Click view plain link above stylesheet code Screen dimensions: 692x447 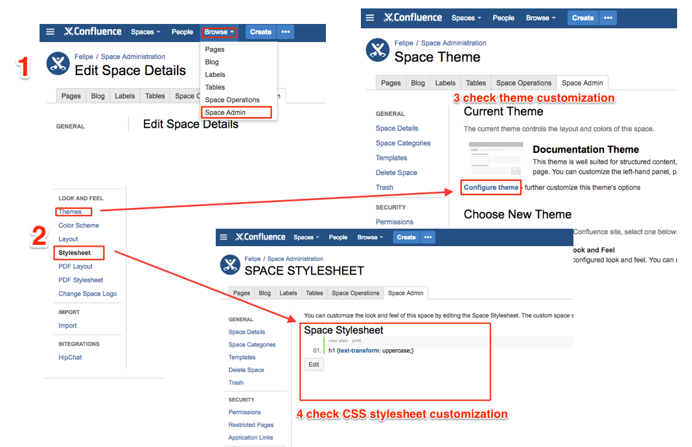pos(338,341)
